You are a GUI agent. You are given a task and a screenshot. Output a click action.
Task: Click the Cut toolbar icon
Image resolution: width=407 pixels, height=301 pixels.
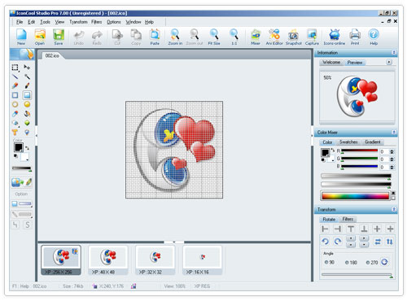(117, 37)
